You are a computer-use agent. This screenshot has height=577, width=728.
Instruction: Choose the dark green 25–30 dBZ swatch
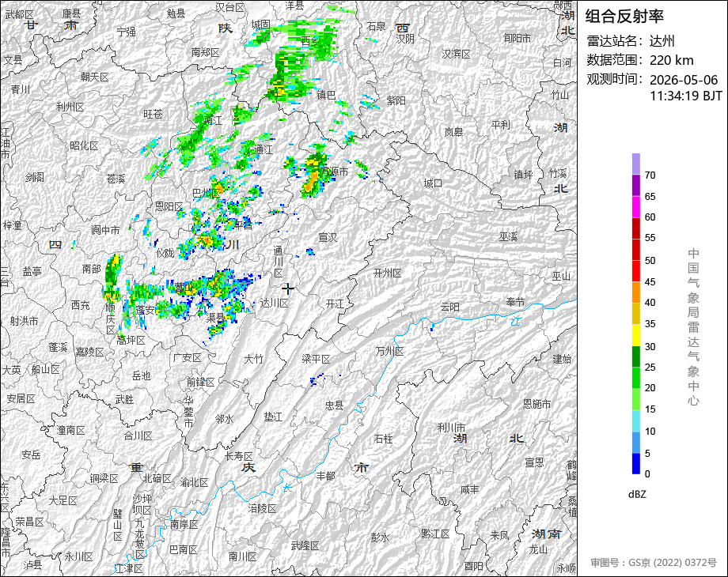tap(636, 356)
